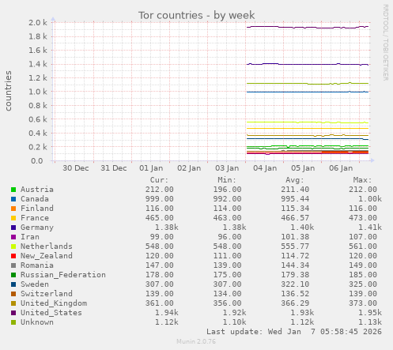Click the Unknown legend label
This screenshot has width=393, height=350.
click(37, 322)
